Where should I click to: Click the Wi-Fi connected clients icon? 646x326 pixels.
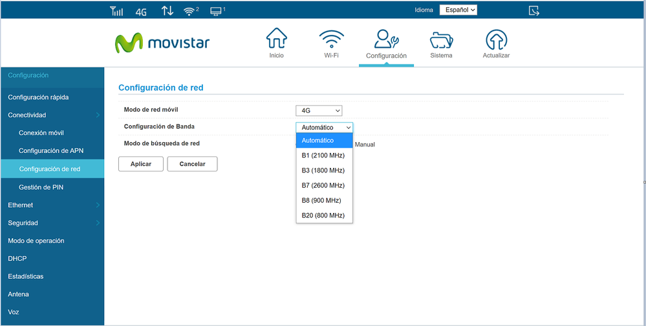tap(191, 11)
